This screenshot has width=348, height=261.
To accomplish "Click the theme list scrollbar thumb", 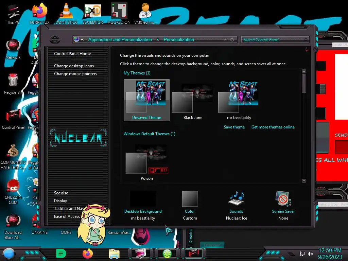I will point(304,84).
